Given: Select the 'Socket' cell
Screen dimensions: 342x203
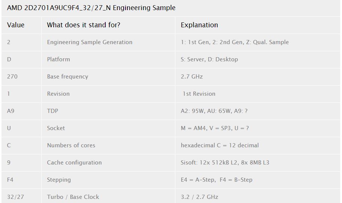Looking at the screenshot, I should 56,128.
